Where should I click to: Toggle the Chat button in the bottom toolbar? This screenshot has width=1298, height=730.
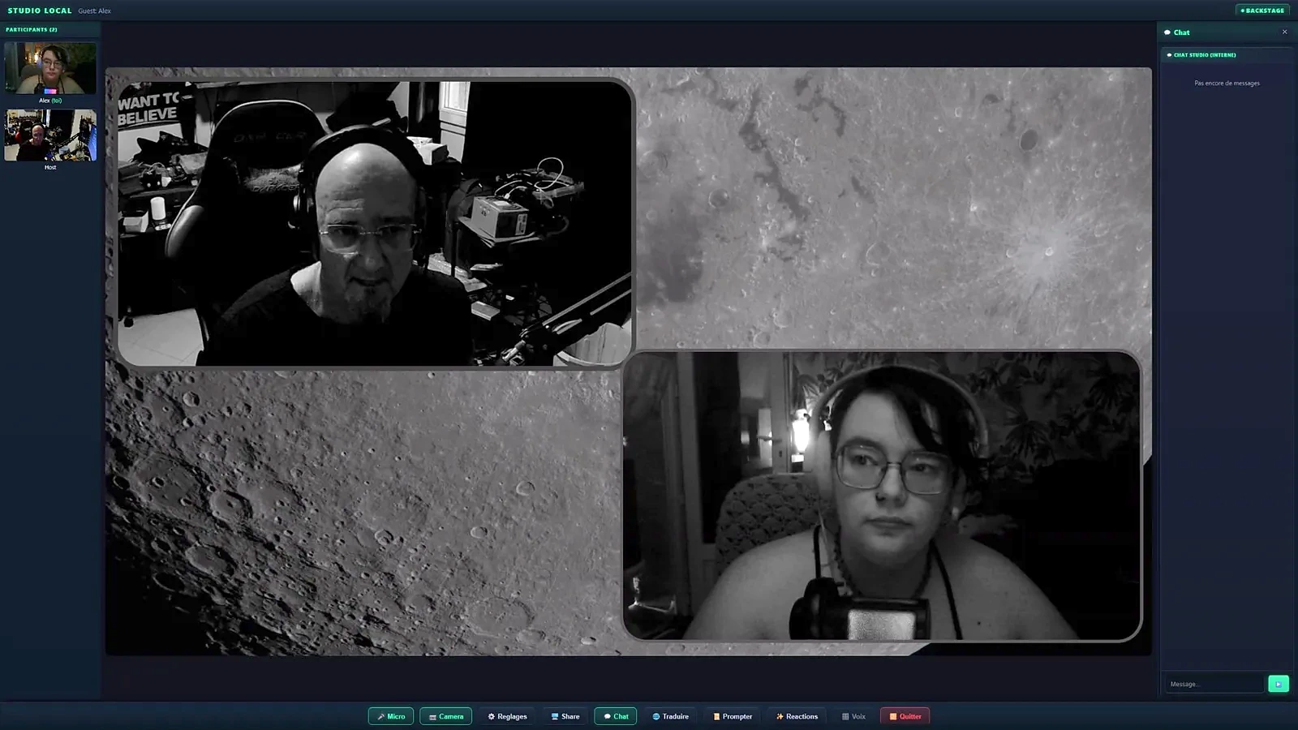(616, 716)
